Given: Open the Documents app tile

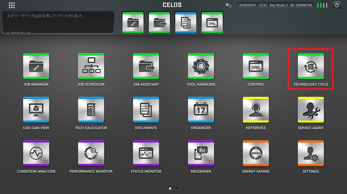Looking at the screenshot, I should [x=146, y=110].
